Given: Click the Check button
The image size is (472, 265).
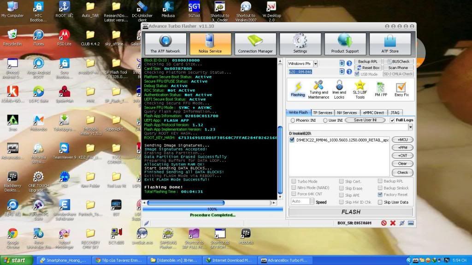Looking at the screenshot, I should 402,172.
